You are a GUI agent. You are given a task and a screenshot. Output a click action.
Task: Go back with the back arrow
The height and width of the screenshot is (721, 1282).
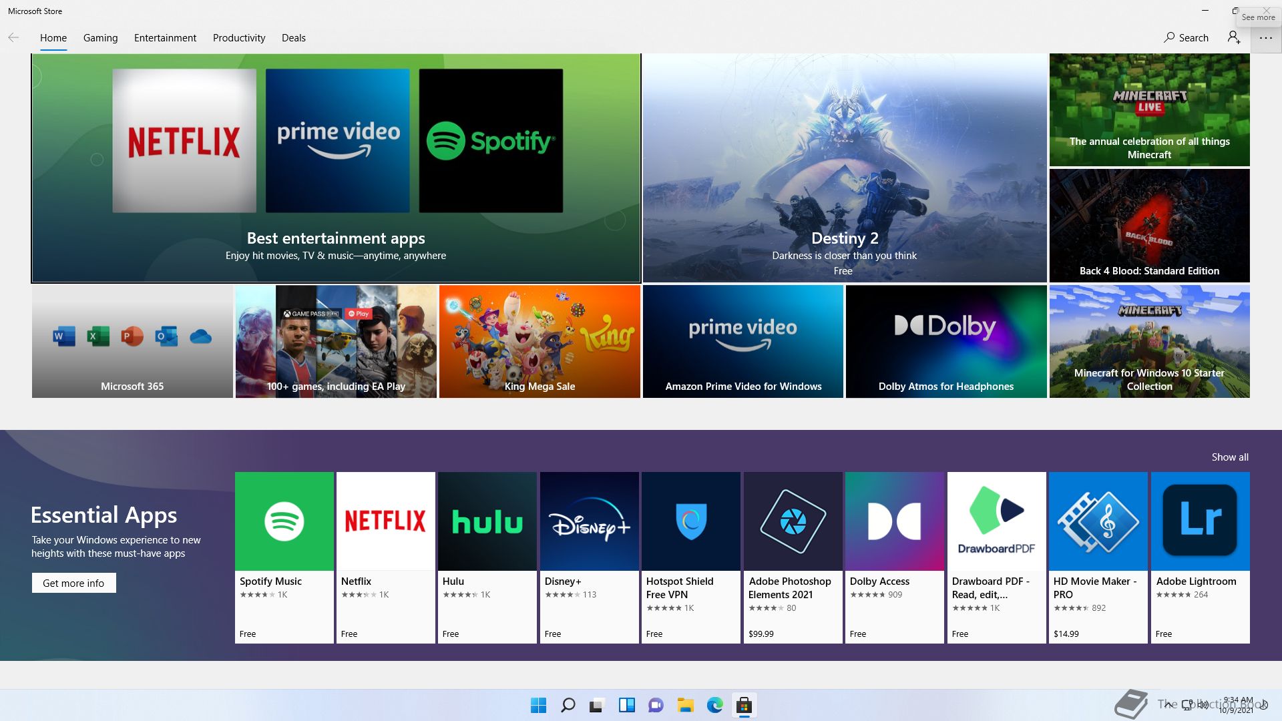(13, 38)
